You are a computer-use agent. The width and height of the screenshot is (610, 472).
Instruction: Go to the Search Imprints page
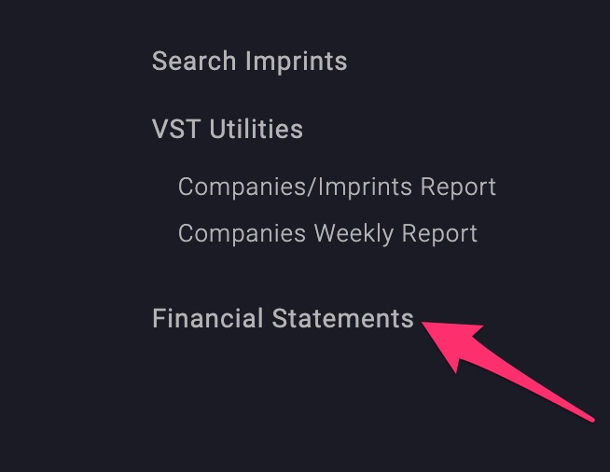coord(249,62)
